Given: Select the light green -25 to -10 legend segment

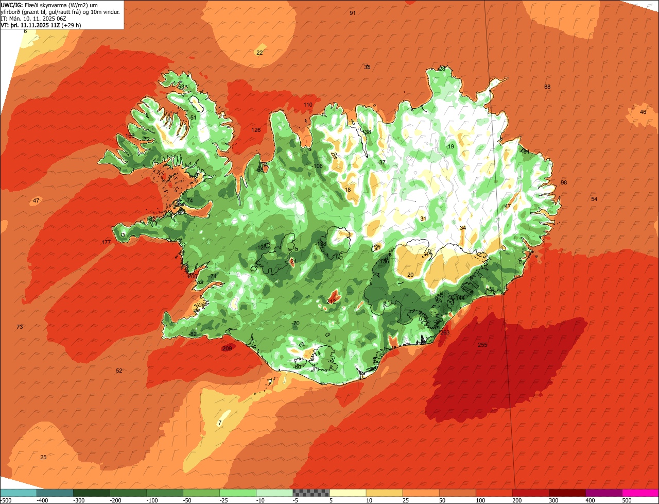Looking at the screenshot, I should [238, 492].
